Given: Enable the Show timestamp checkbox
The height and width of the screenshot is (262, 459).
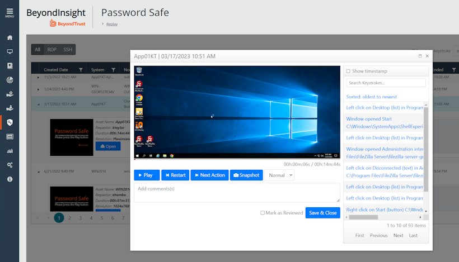Looking at the screenshot, I should tap(348, 72).
